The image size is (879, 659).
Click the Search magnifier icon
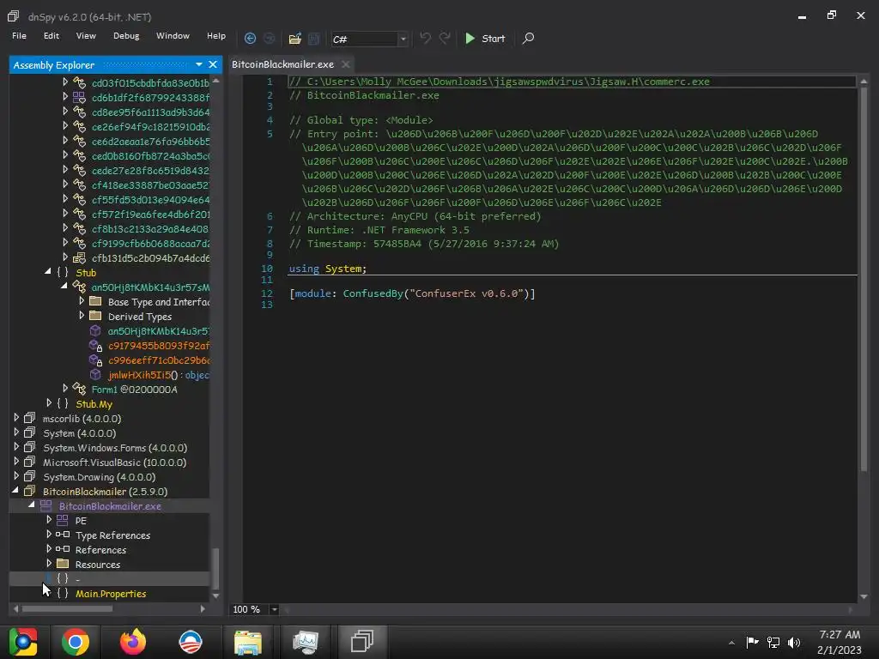coord(528,38)
